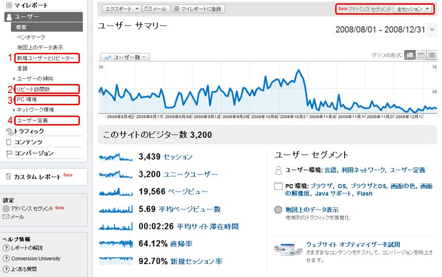Click the セッション sparkline graph

pos(116,157)
